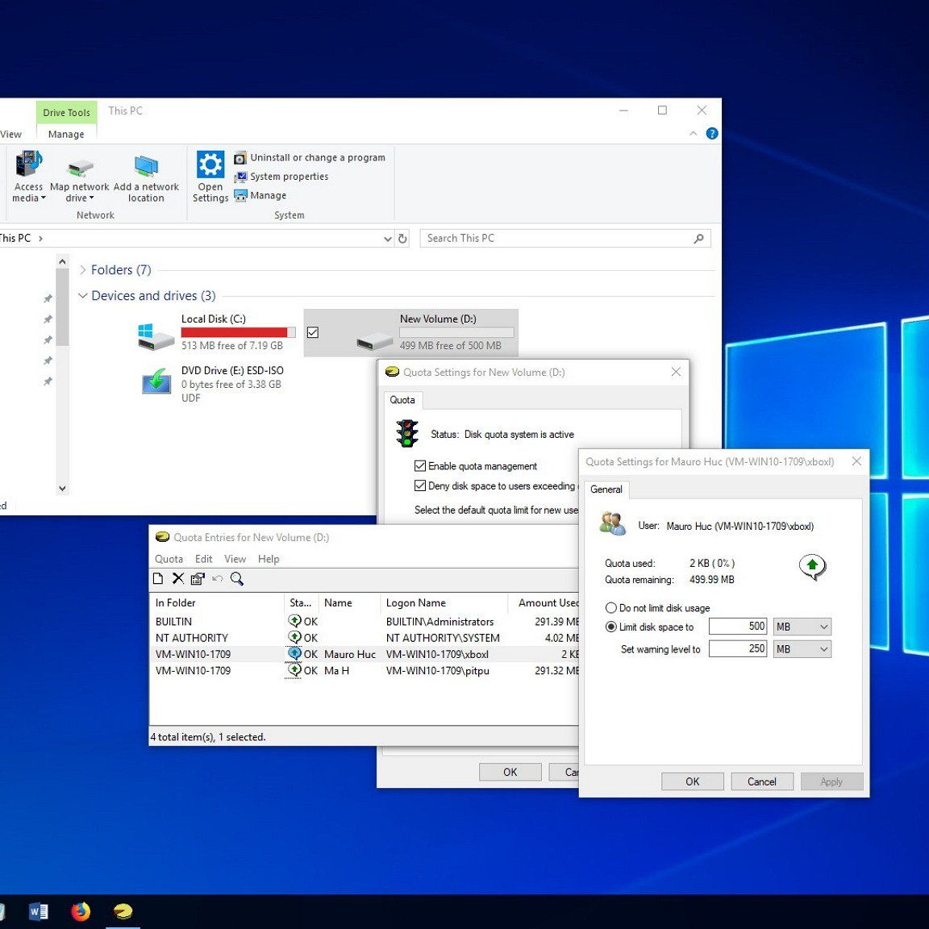Click Cancel in Mauro Huc quota dialog
929x929 pixels.
(761, 781)
